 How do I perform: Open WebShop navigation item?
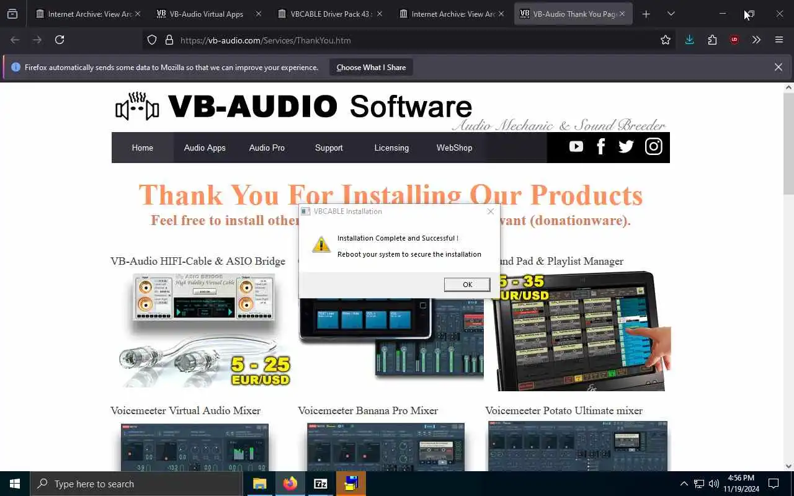pyautogui.click(x=454, y=148)
